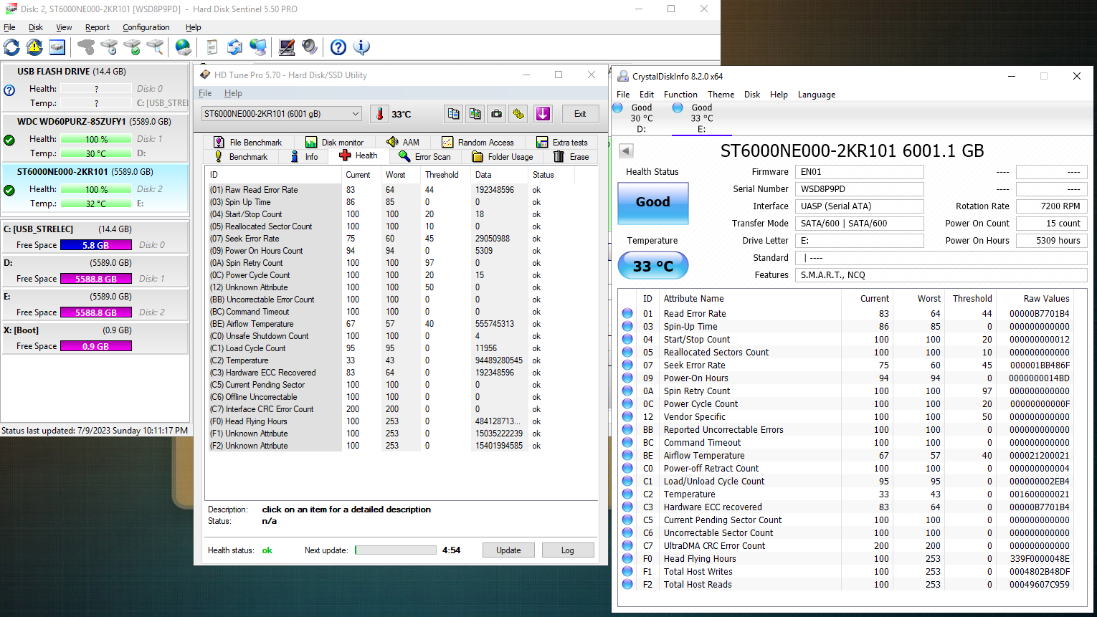Click the copy-to-clipboard icon in HD Tune
This screenshot has height=617, width=1097.
[453, 113]
